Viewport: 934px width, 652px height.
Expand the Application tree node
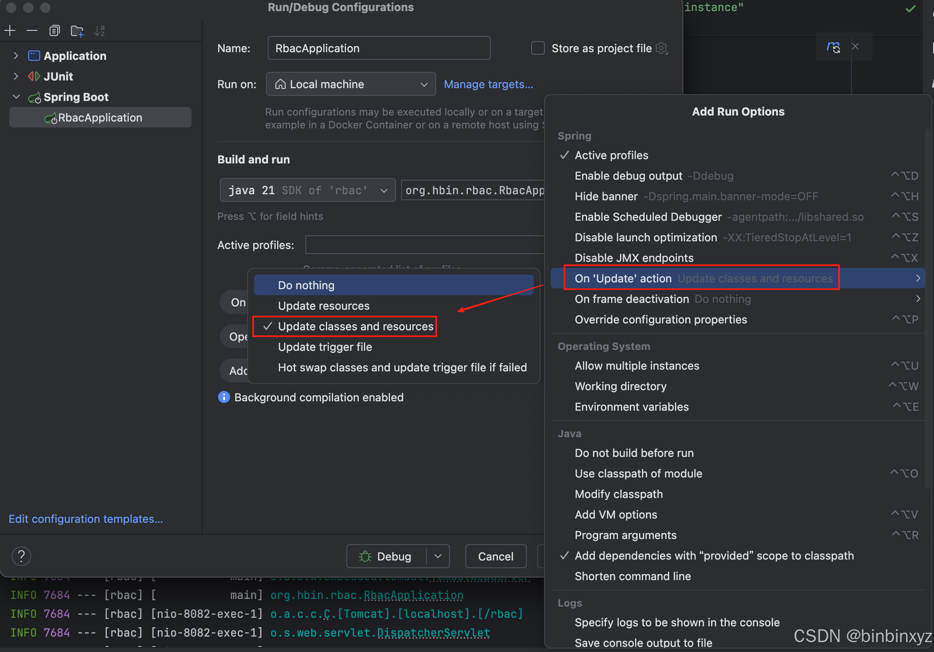tap(16, 56)
